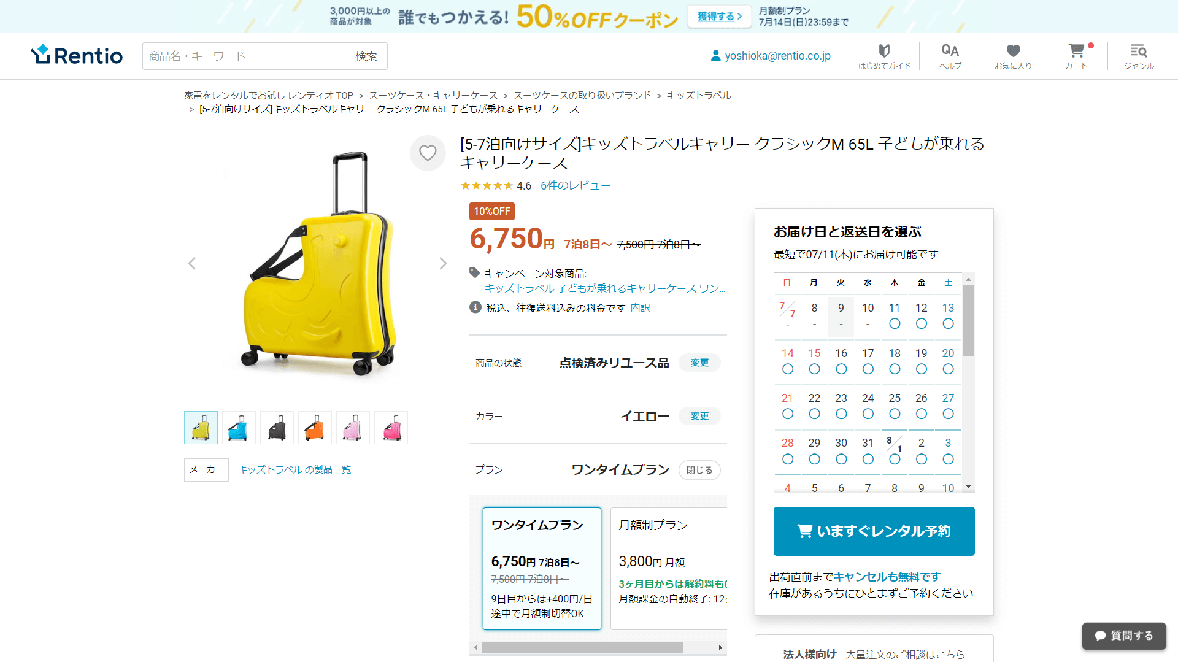
Task: Show next product image arrow
Action: (x=443, y=263)
